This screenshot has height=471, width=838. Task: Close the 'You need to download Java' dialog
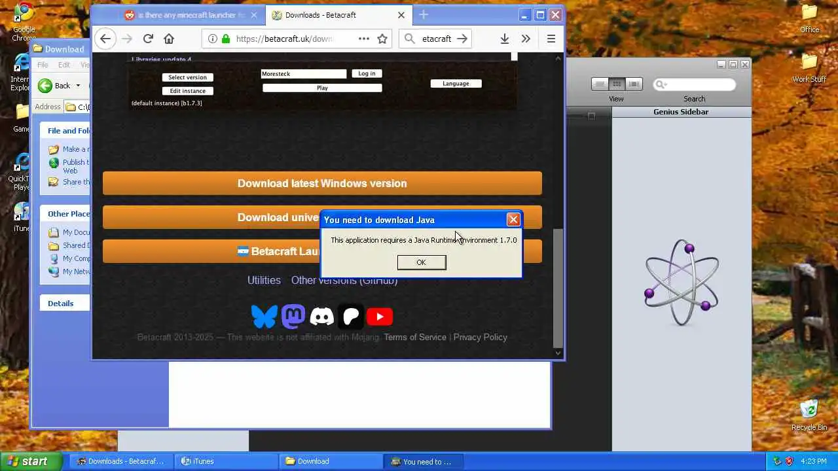point(513,220)
